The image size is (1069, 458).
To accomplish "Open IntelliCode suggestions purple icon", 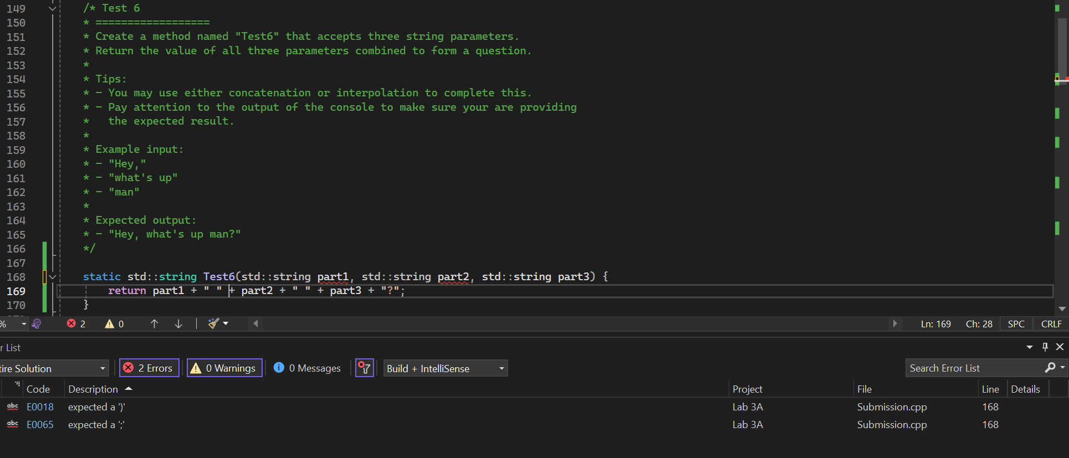I will (37, 324).
